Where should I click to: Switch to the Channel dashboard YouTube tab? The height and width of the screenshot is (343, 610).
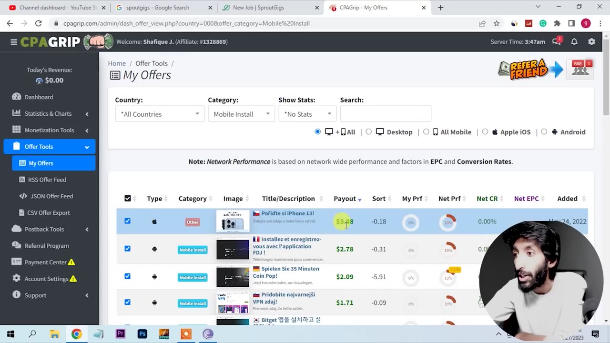[x=56, y=8]
